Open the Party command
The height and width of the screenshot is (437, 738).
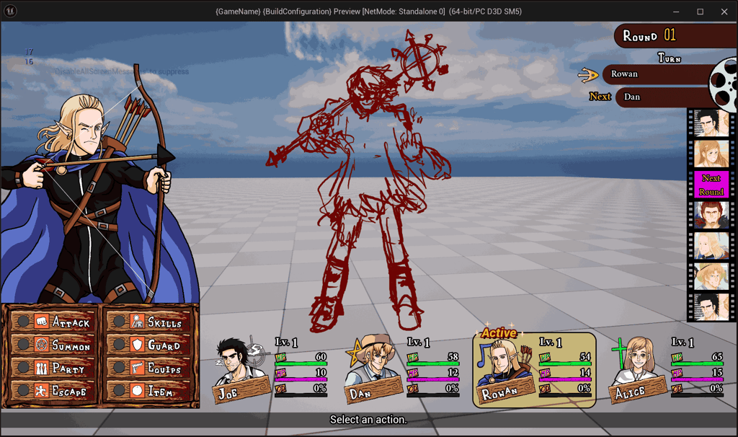[53, 367]
